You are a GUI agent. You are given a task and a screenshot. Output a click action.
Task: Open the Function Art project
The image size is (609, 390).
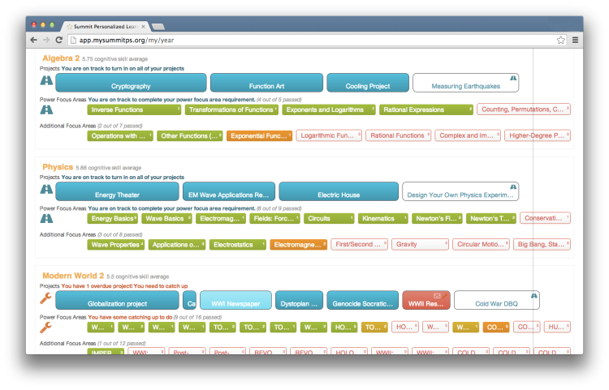[266, 84]
